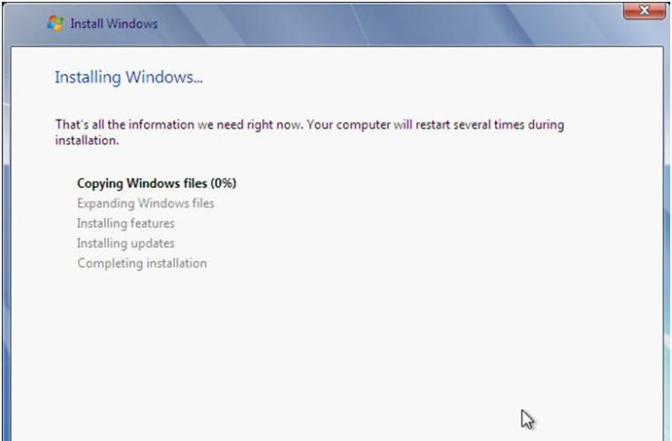Select the 'Installing Windows...' heading
This screenshot has height=441, width=672.
pyautogui.click(x=129, y=78)
